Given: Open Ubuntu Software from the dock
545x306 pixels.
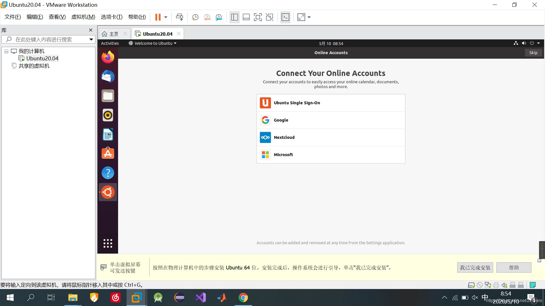Looking at the screenshot, I should pyautogui.click(x=108, y=154).
